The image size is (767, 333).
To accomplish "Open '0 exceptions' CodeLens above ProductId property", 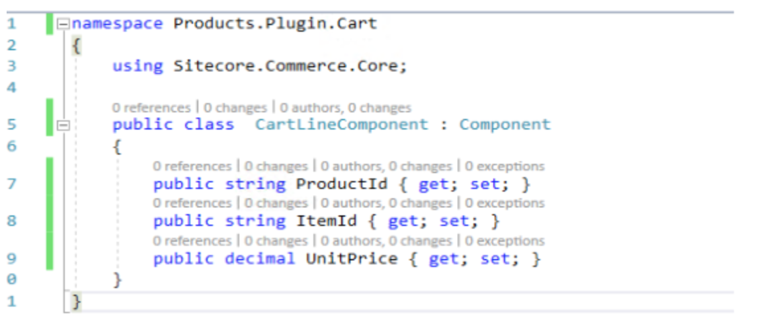I will [505, 166].
